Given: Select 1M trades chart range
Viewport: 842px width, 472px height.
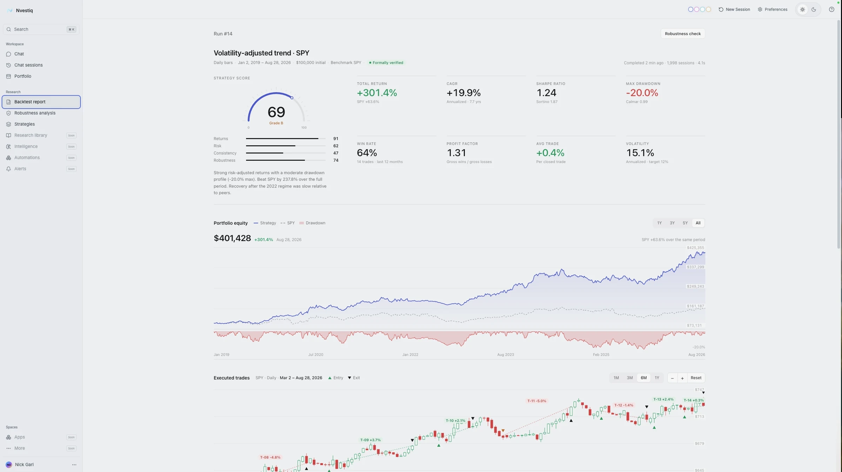Looking at the screenshot, I should click(616, 378).
